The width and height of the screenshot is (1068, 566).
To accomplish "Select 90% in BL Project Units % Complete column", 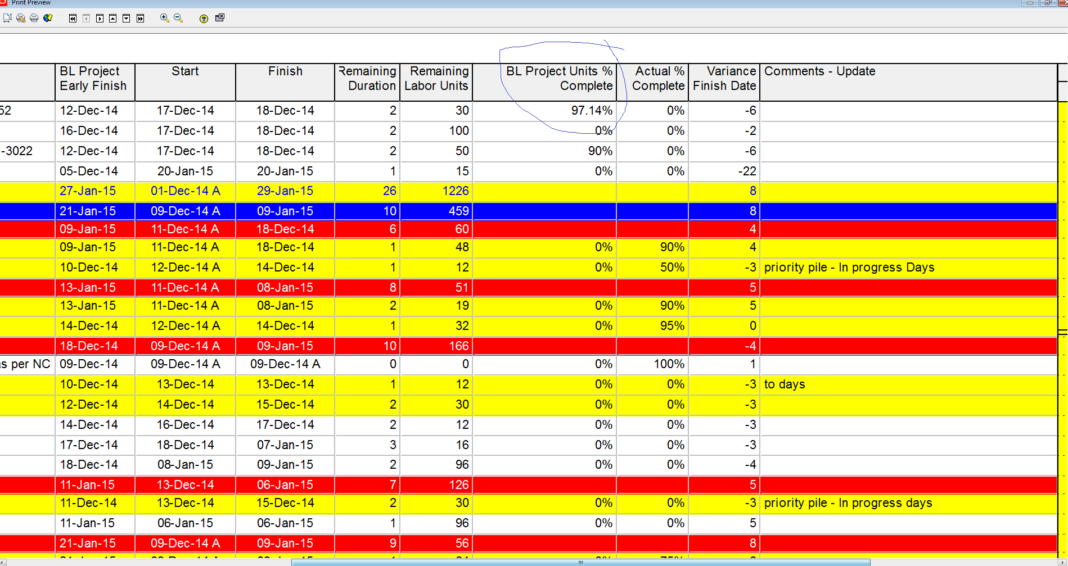I will (544, 151).
